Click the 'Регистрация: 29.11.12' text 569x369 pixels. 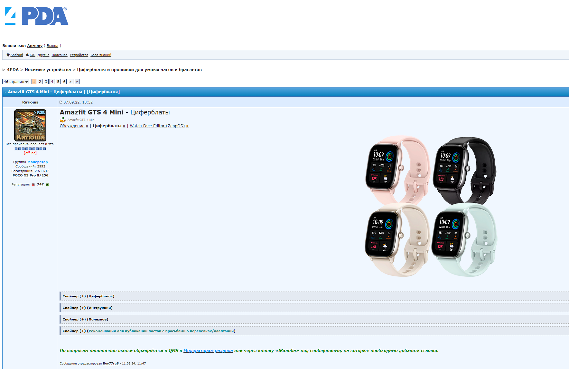pos(30,171)
